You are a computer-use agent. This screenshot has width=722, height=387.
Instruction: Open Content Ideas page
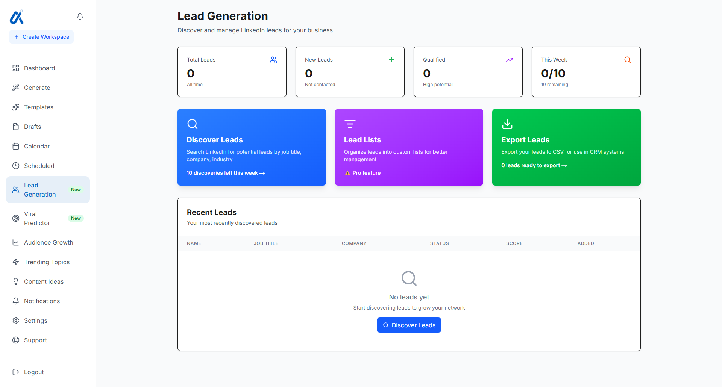pyautogui.click(x=48, y=281)
